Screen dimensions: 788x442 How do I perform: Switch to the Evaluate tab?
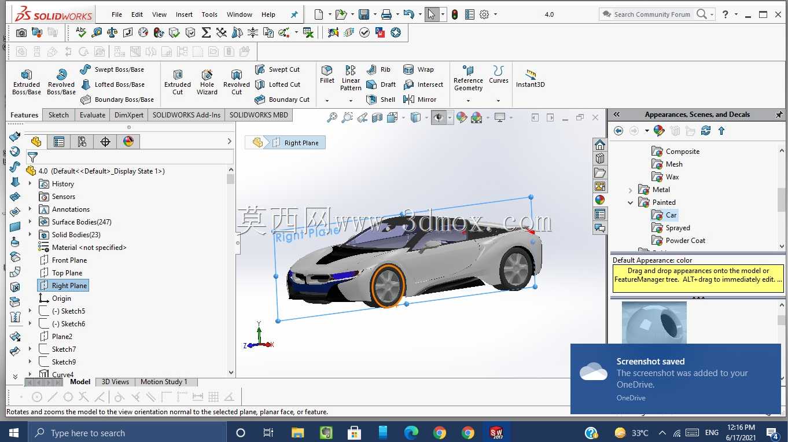(x=93, y=115)
